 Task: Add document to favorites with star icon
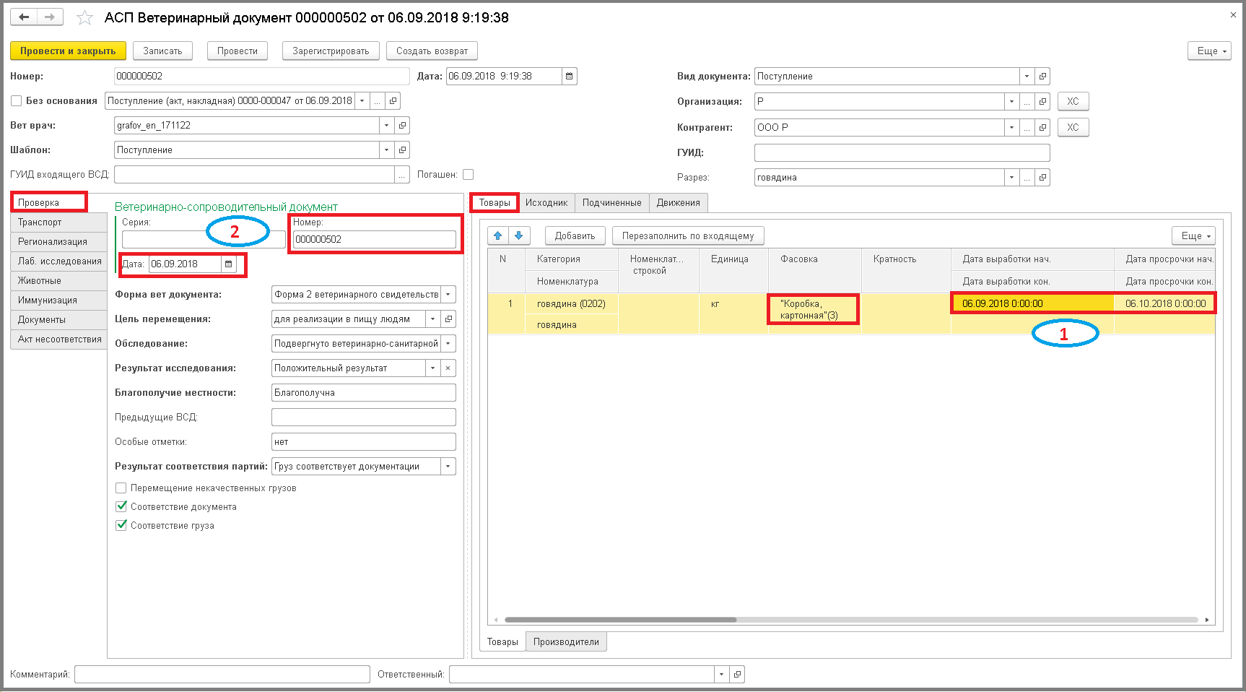[84, 17]
